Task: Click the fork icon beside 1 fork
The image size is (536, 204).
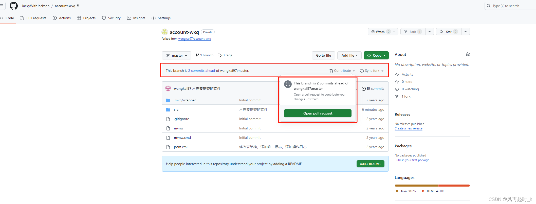Action: 397,97
